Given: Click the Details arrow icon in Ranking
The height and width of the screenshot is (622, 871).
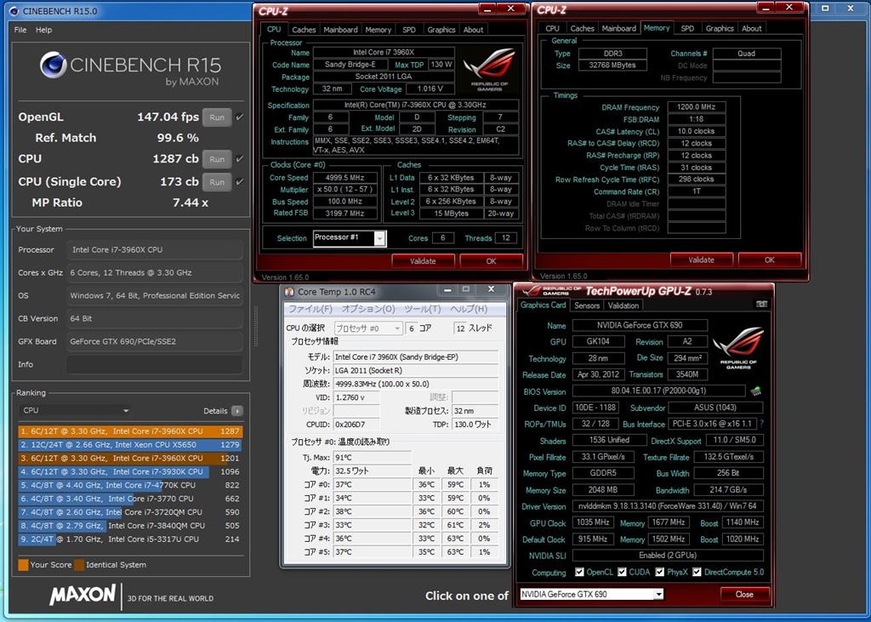Looking at the screenshot, I should point(237,411).
